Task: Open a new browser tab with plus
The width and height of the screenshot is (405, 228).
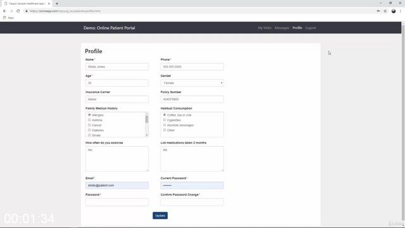Action: pyautogui.click(x=57, y=4)
